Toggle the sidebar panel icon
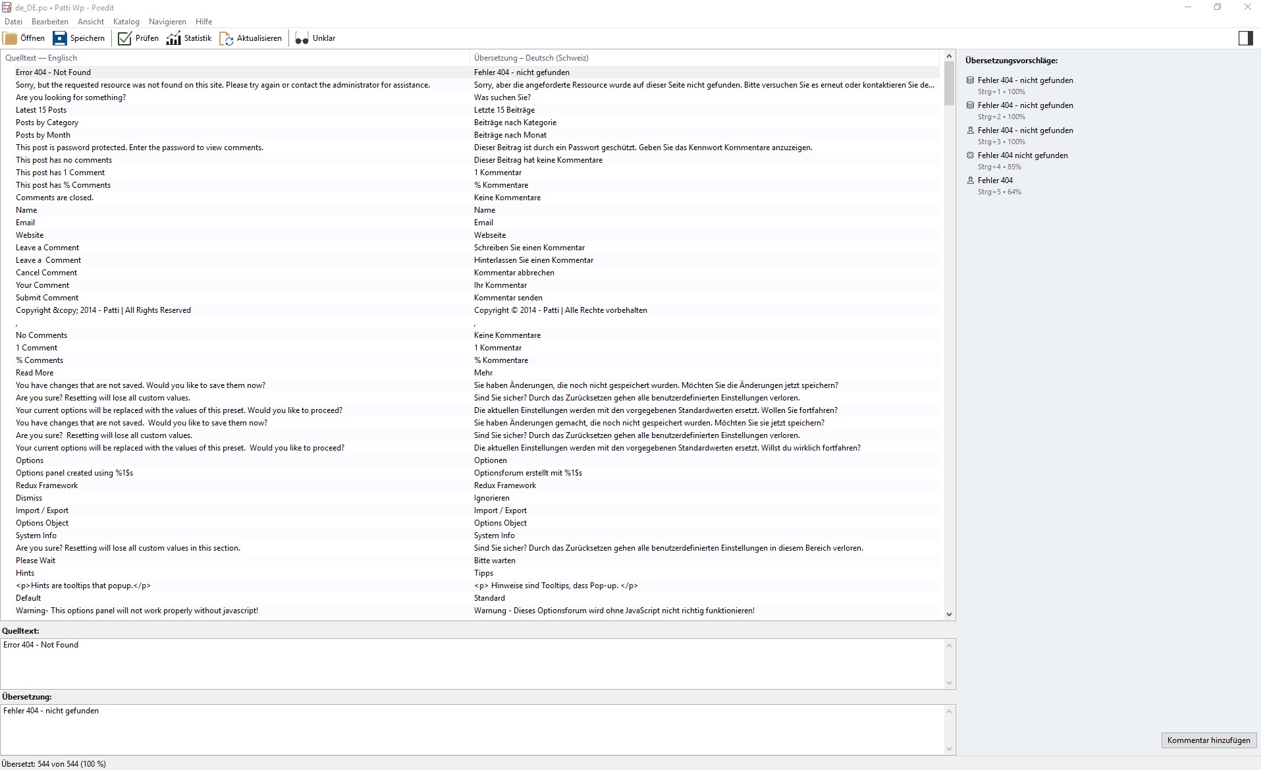 pyautogui.click(x=1245, y=38)
